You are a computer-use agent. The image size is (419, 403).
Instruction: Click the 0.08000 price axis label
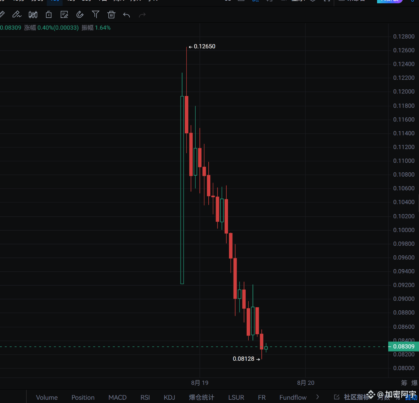(404, 368)
